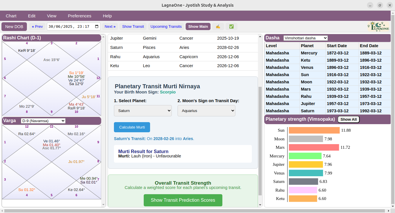Click the Jupiter transit row
The height and width of the screenshot is (213, 395).
click(x=183, y=38)
